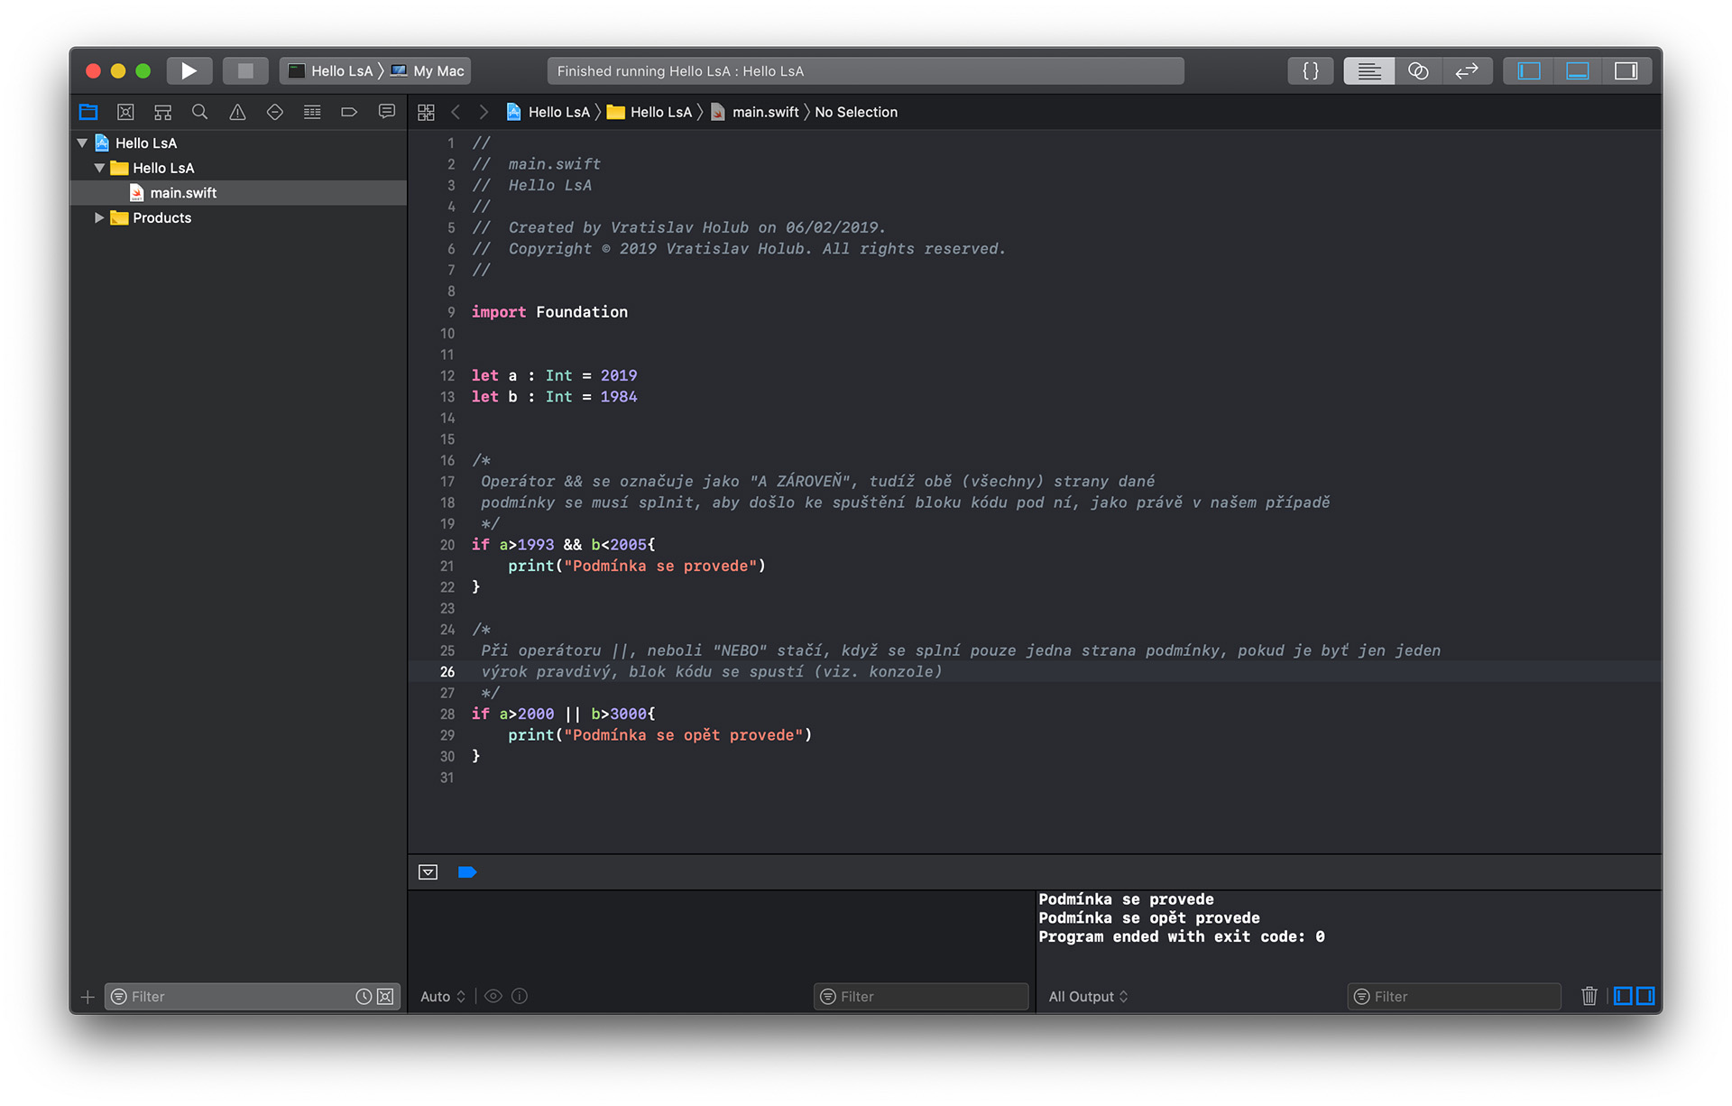Open the Breakpoint navigator icon
This screenshot has width=1732, height=1106.
point(349,112)
